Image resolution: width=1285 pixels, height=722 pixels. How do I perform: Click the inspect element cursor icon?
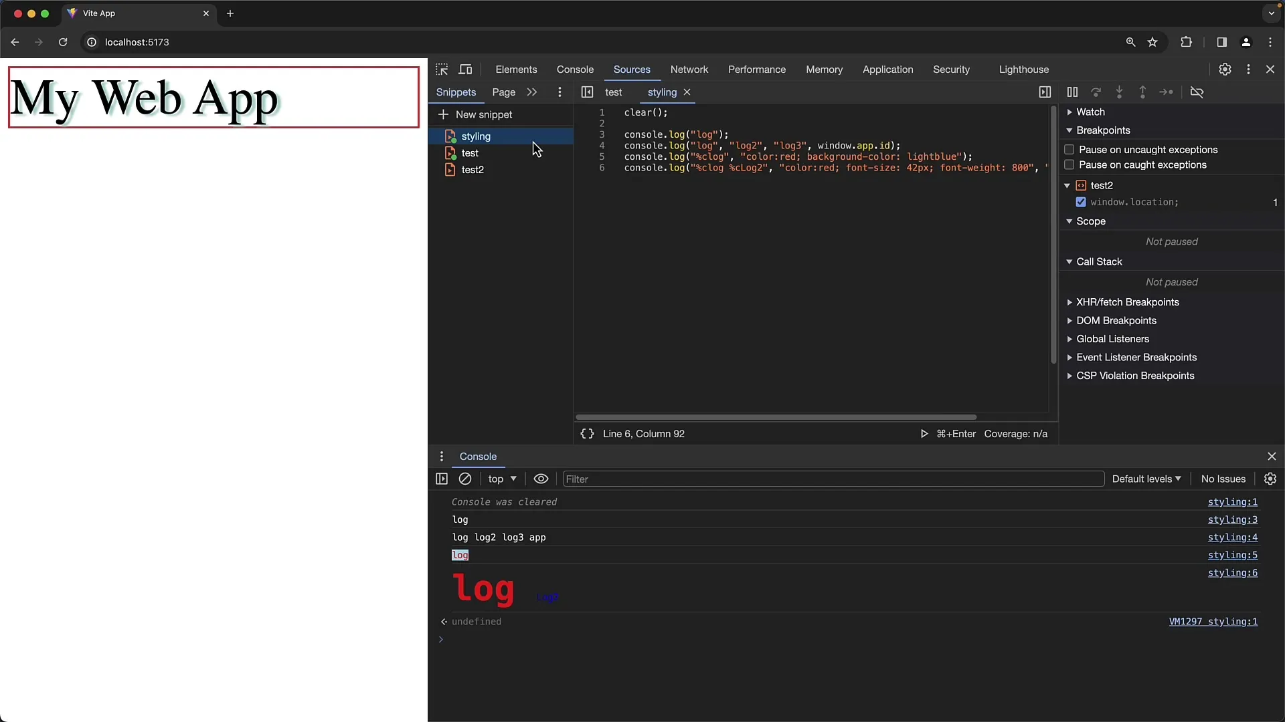442,69
